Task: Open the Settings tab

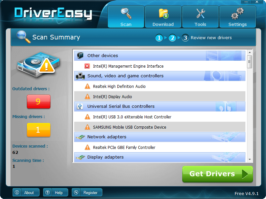Action: [x=237, y=17]
